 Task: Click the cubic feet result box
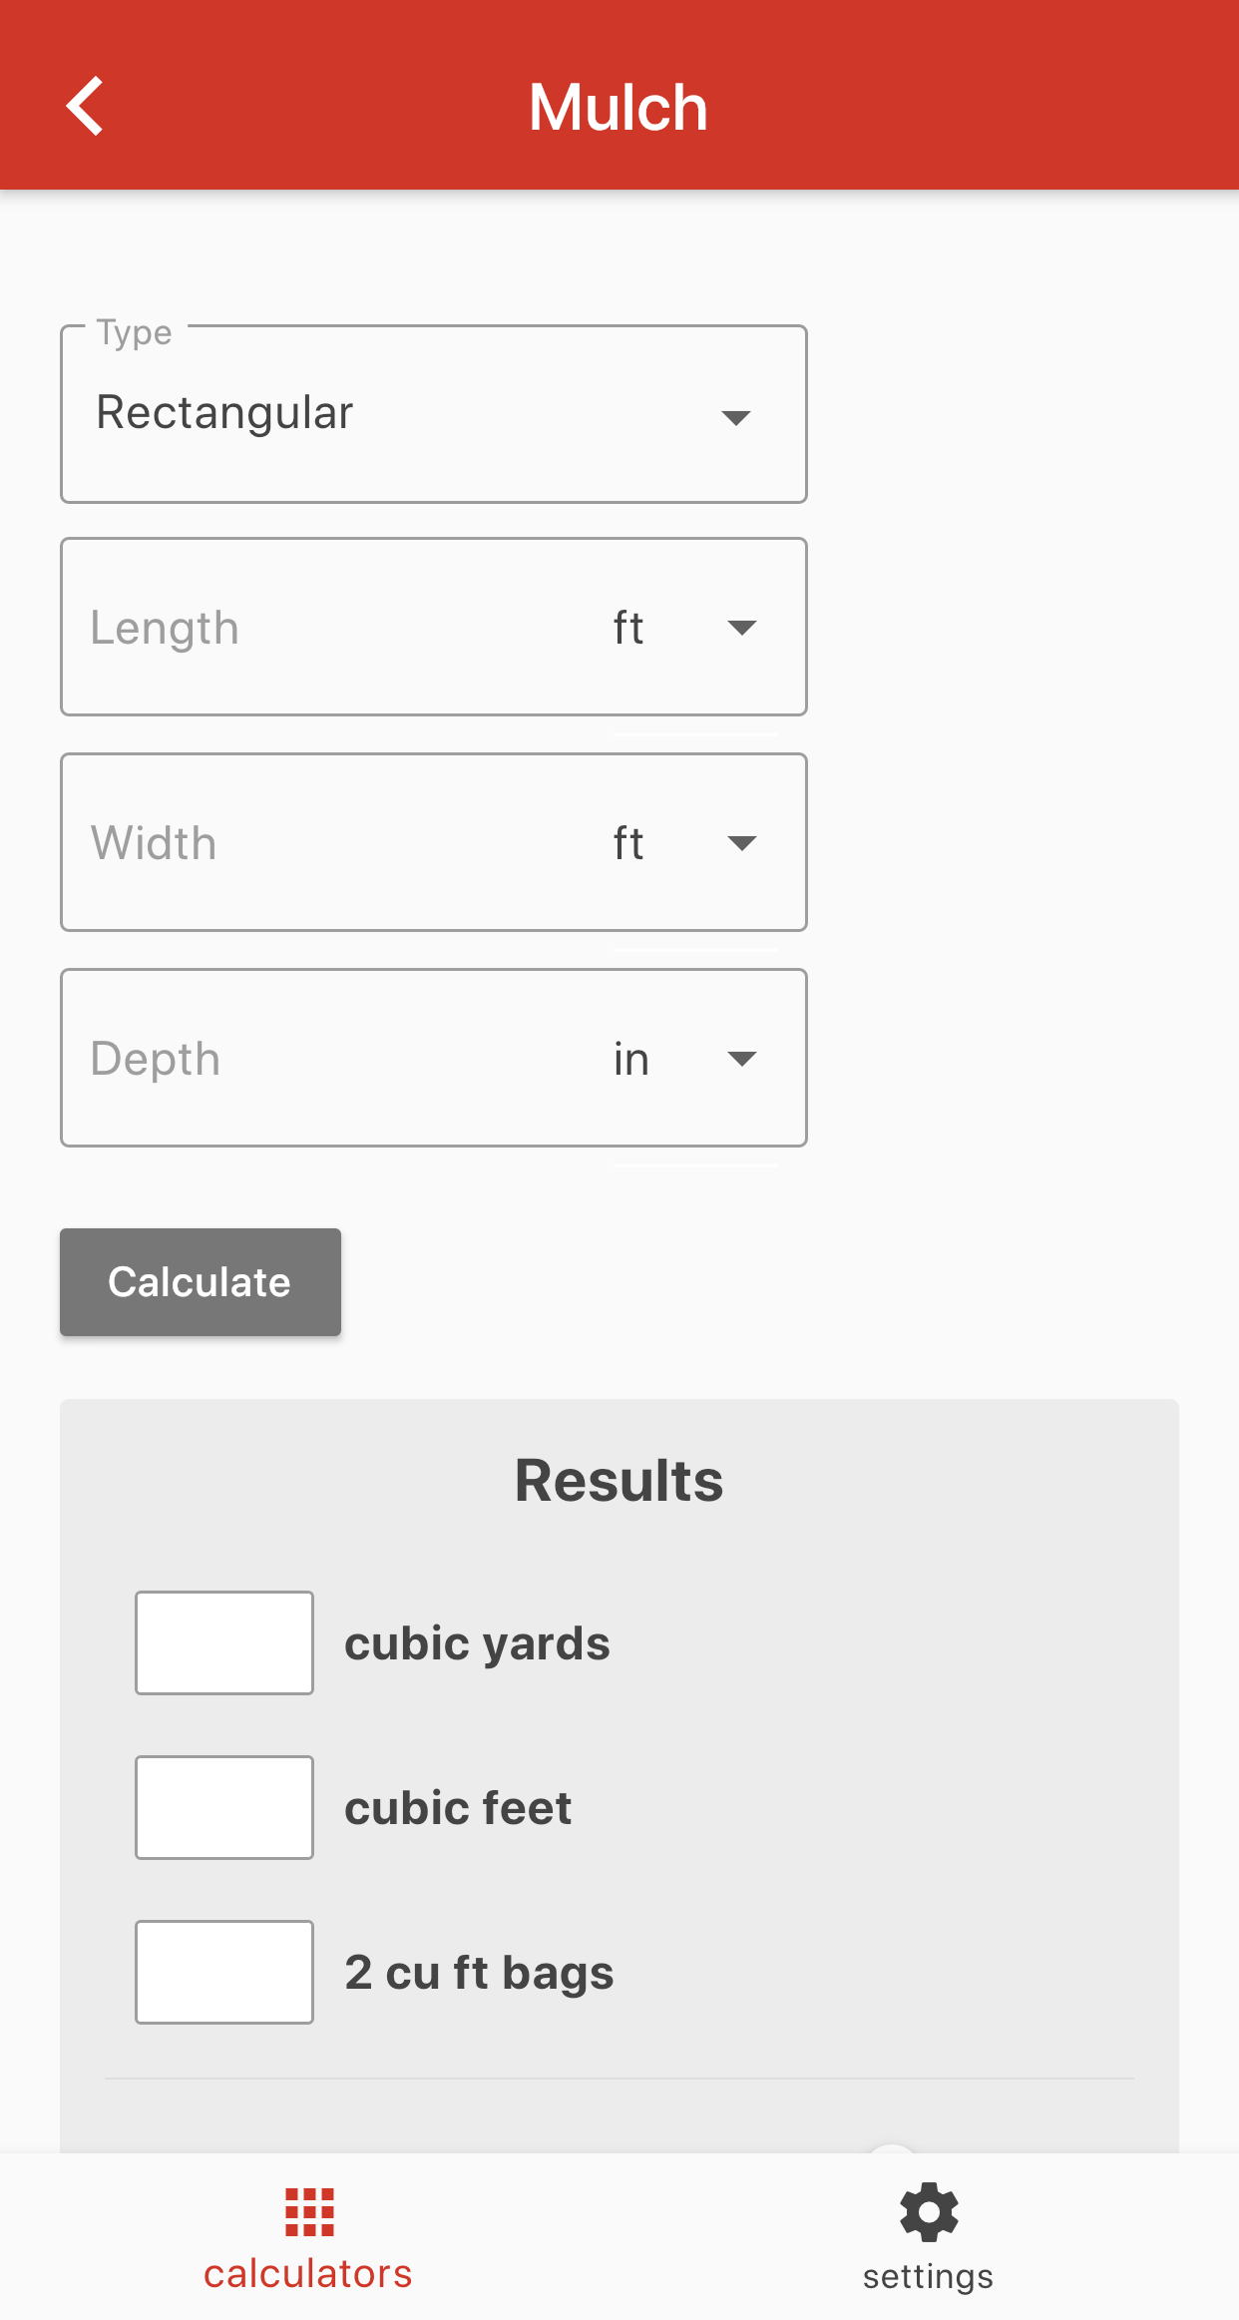(x=224, y=1807)
